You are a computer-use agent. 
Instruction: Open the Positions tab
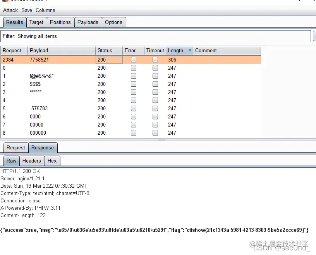pyautogui.click(x=60, y=22)
